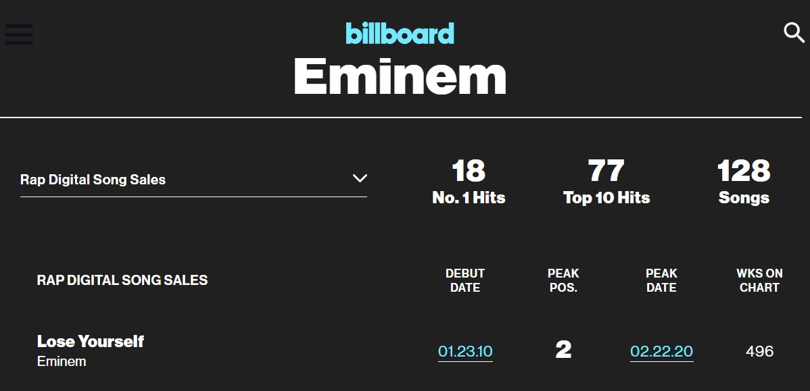This screenshot has height=391, width=810.
Task: Click the Debut Date column header
Action: pos(465,280)
